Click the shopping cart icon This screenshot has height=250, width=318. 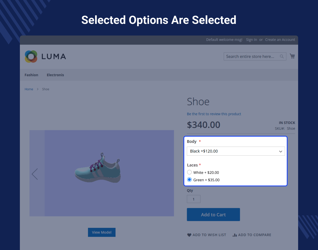(292, 56)
